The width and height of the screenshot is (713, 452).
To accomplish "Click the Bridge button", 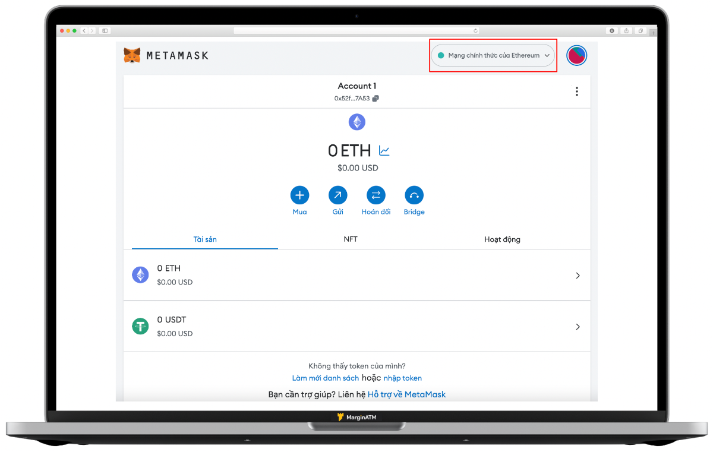I will [414, 195].
